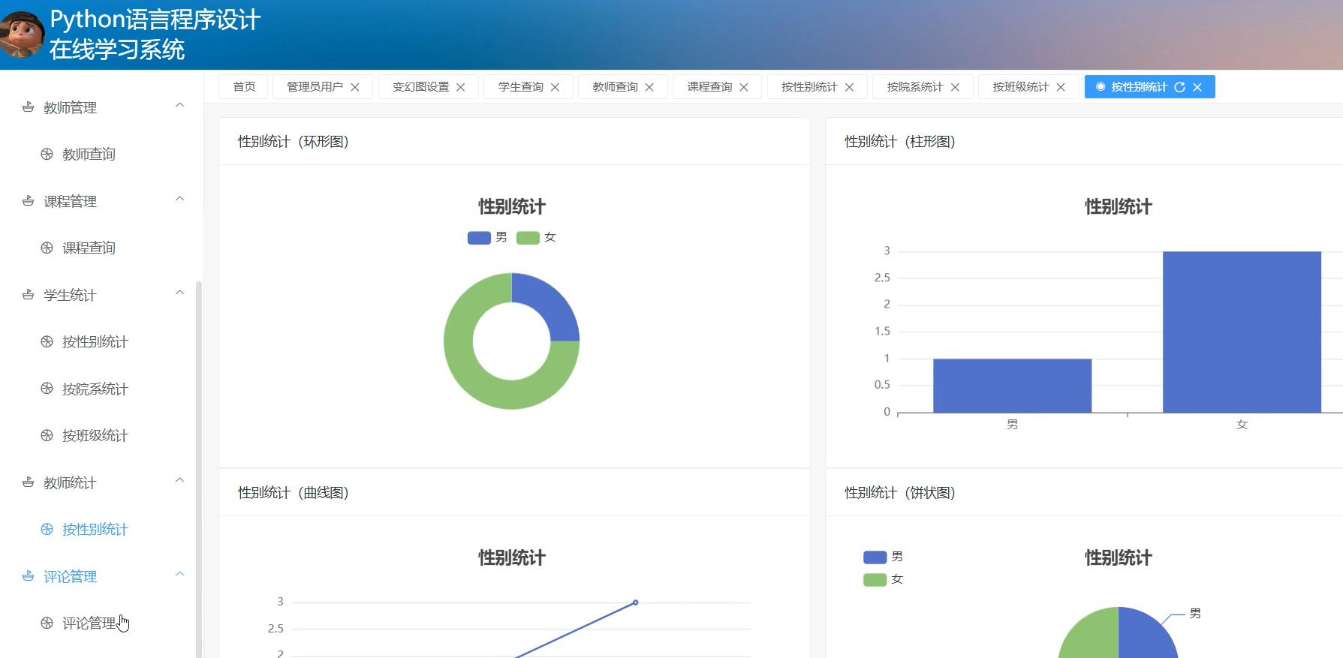Click the 性别统计 (饼状图) card title

pyautogui.click(x=900, y=493)
